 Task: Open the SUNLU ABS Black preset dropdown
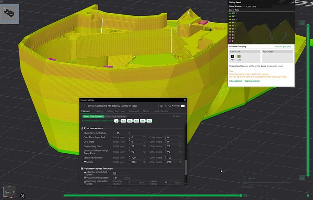point(122,106)
